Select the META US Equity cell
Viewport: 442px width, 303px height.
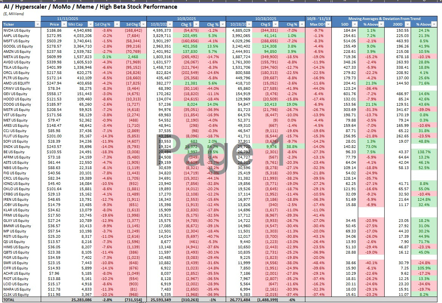(22, 57)
